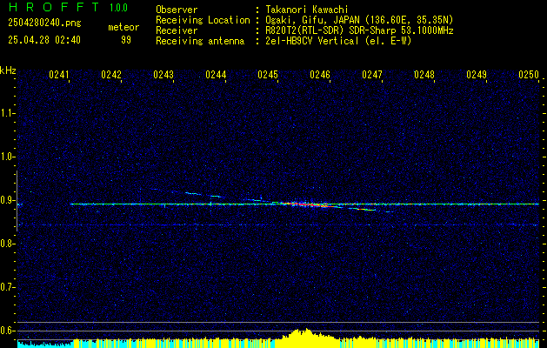Click the observer name Takanori Kawachi
Image resolution: width=547 pixels, height=348 pixels.
point(307,10)
